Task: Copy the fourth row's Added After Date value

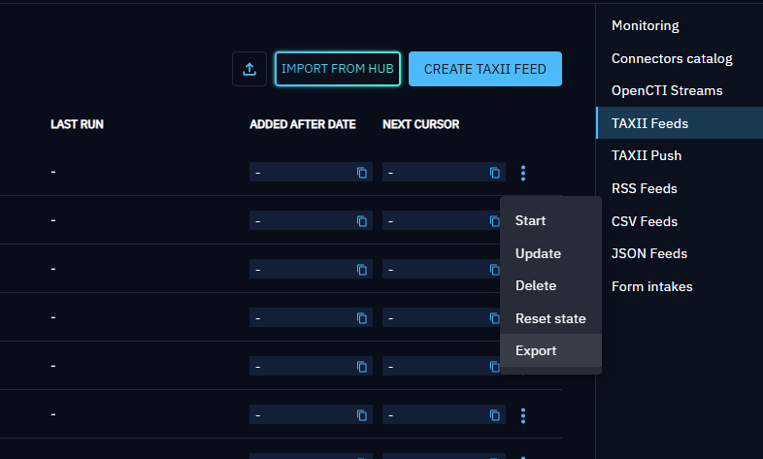Action: click(361, 318)
